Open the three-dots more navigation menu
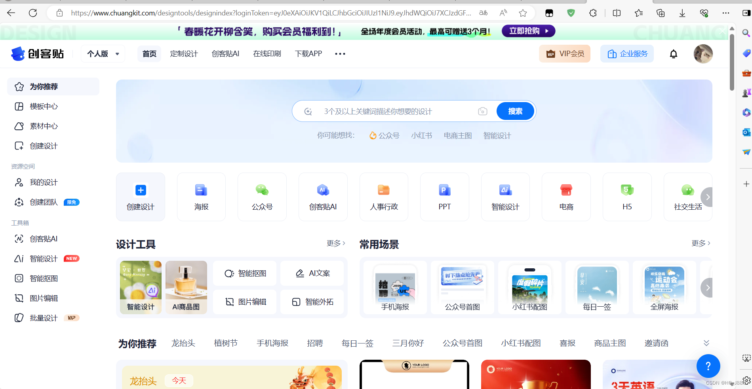The width and height of the screenshot is (752, 389). [340, 54]
